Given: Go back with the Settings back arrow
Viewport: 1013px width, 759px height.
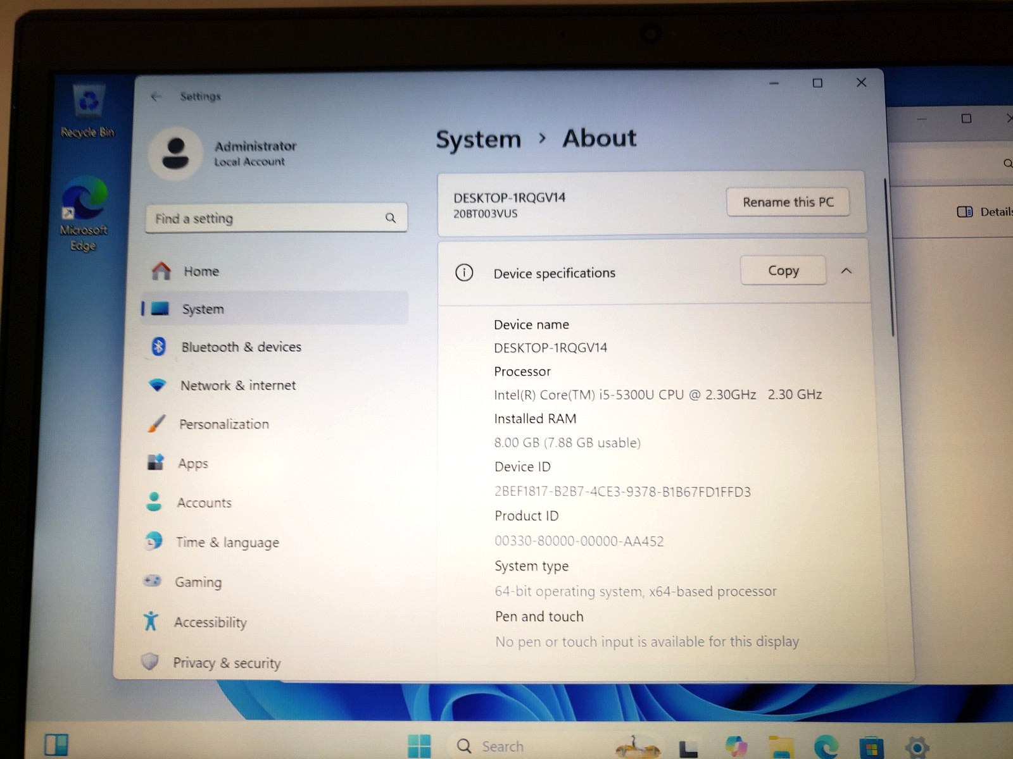Looking at the screenshot, I should click(156, 96).
